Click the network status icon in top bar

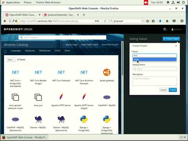173,2
